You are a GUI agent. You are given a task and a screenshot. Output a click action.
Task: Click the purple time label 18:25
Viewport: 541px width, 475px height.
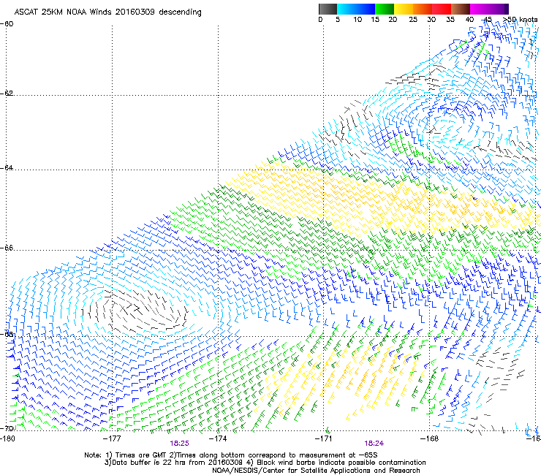(x=179, y=444)
